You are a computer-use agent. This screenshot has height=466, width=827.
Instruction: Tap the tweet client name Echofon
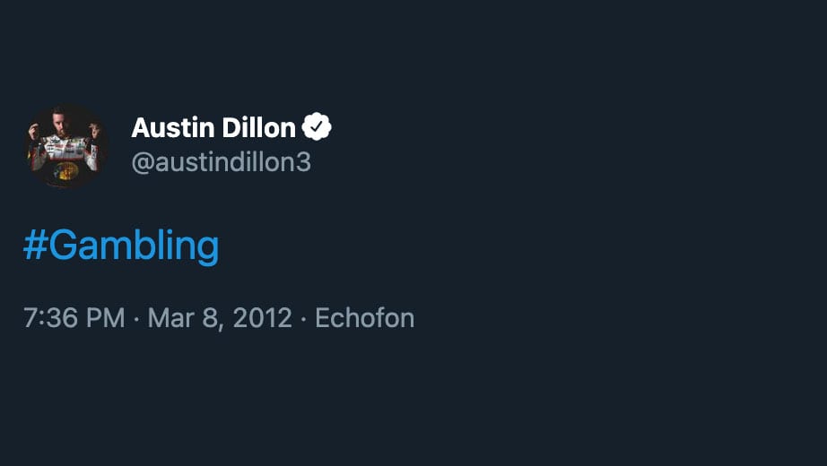coord(365,318)
